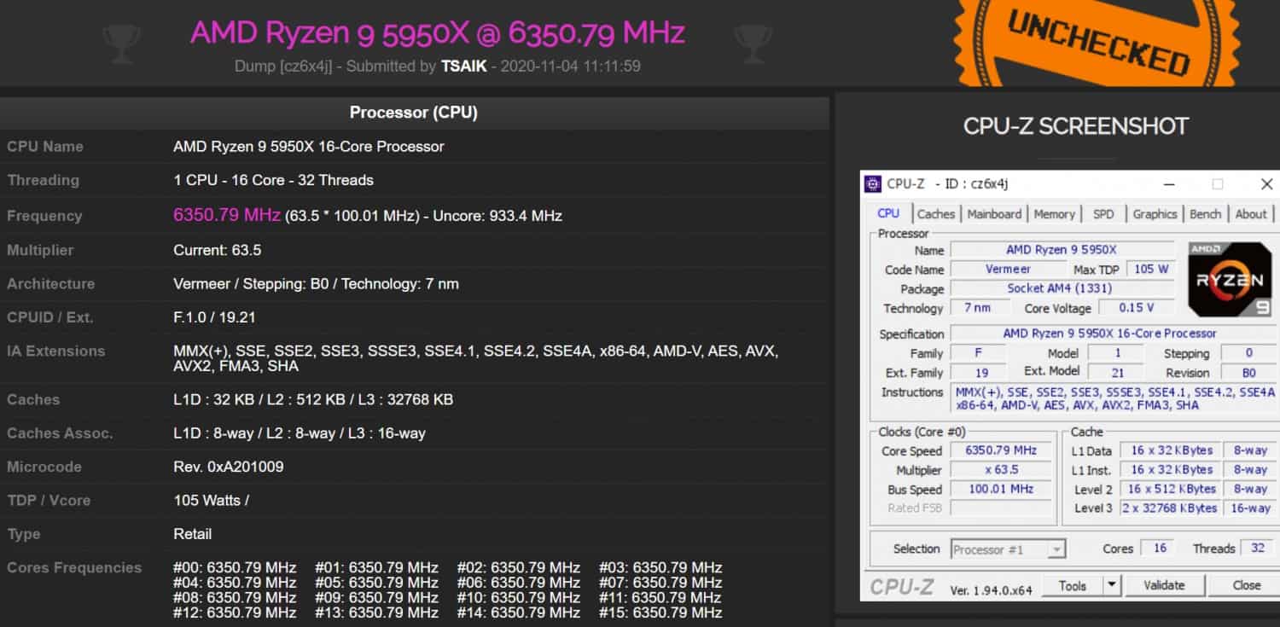Switch to the Caches tab
This screenshot has height=627, width=1280.
(935, 214)
